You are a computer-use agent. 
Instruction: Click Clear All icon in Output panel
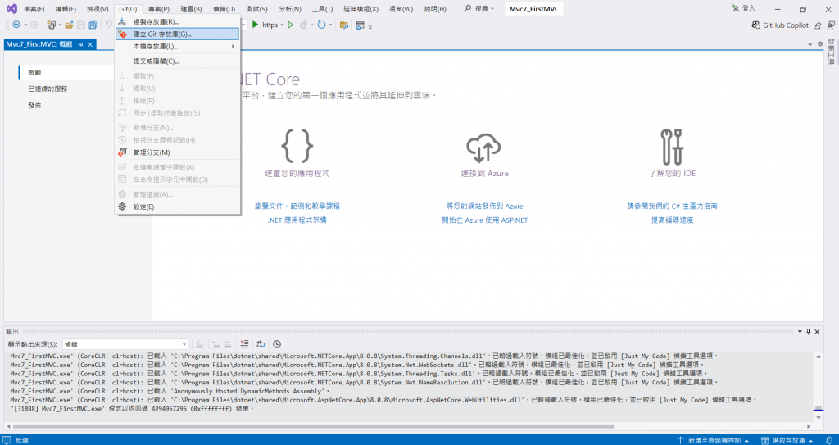click(244, 344)
